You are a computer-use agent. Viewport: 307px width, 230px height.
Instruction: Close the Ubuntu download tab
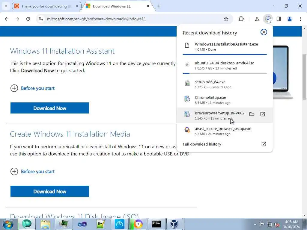77,6
